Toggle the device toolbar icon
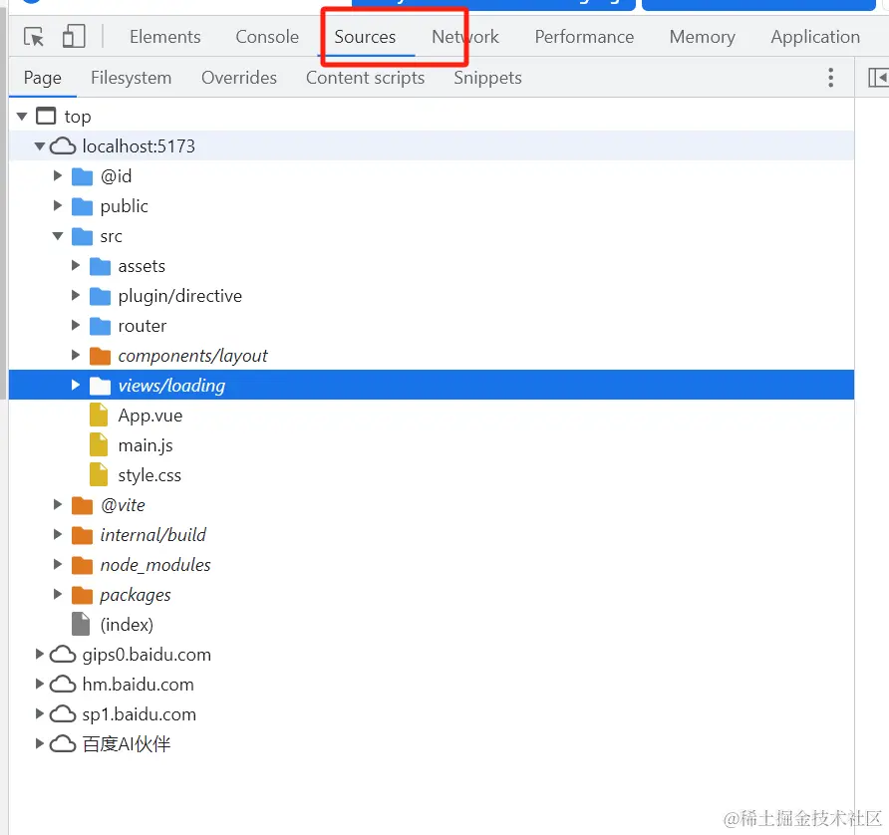The image size is (889, 835). (74, 36)
